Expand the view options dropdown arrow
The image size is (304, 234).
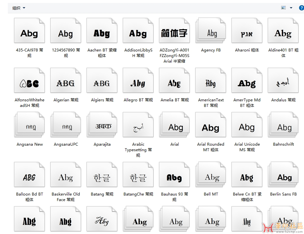click(291, 8)
